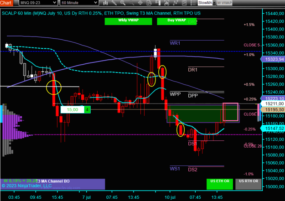This screenshot has height=201, width=285.
Task: Click the WR1 pivot label
Action: click(x=175, y=43)
